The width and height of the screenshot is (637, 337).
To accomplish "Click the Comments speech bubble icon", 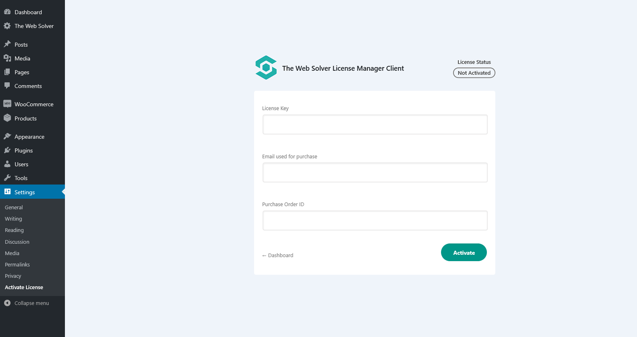I will click(x=7, y=86).
